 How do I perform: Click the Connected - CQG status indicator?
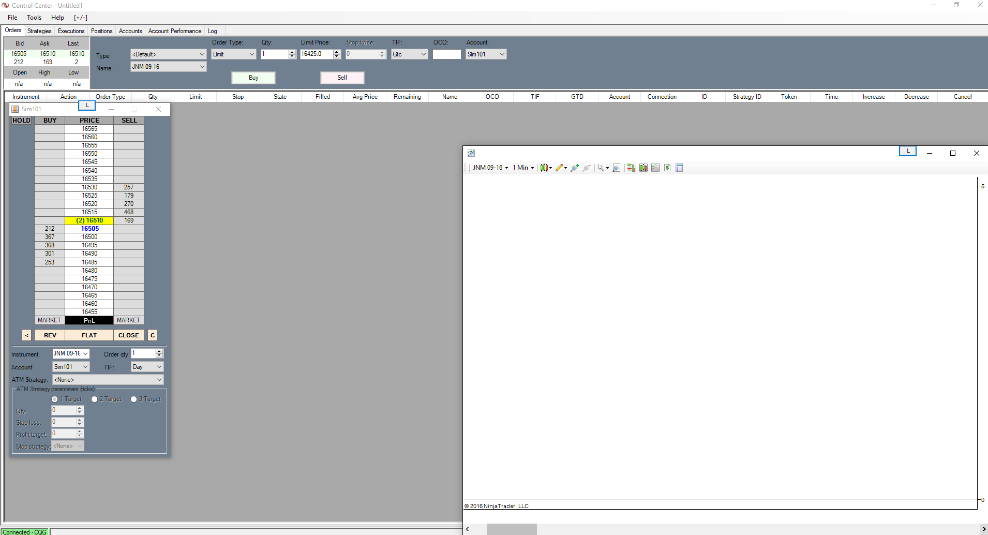[x=24, y=532]
